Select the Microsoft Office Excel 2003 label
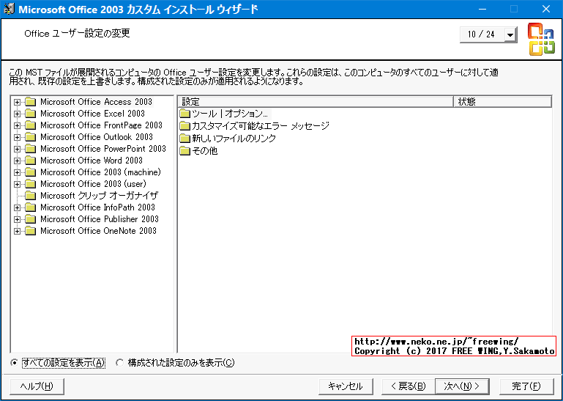The height and width of the screenshot is (401, 563). click(93, 114)
